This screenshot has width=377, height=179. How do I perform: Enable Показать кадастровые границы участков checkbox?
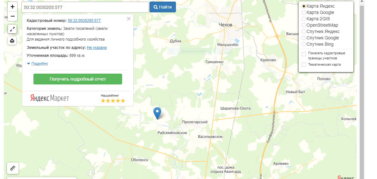pyautogui.click(x=304, y=54)
